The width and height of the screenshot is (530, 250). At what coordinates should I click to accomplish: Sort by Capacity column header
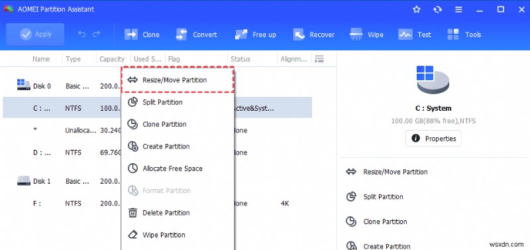point(112,59)
